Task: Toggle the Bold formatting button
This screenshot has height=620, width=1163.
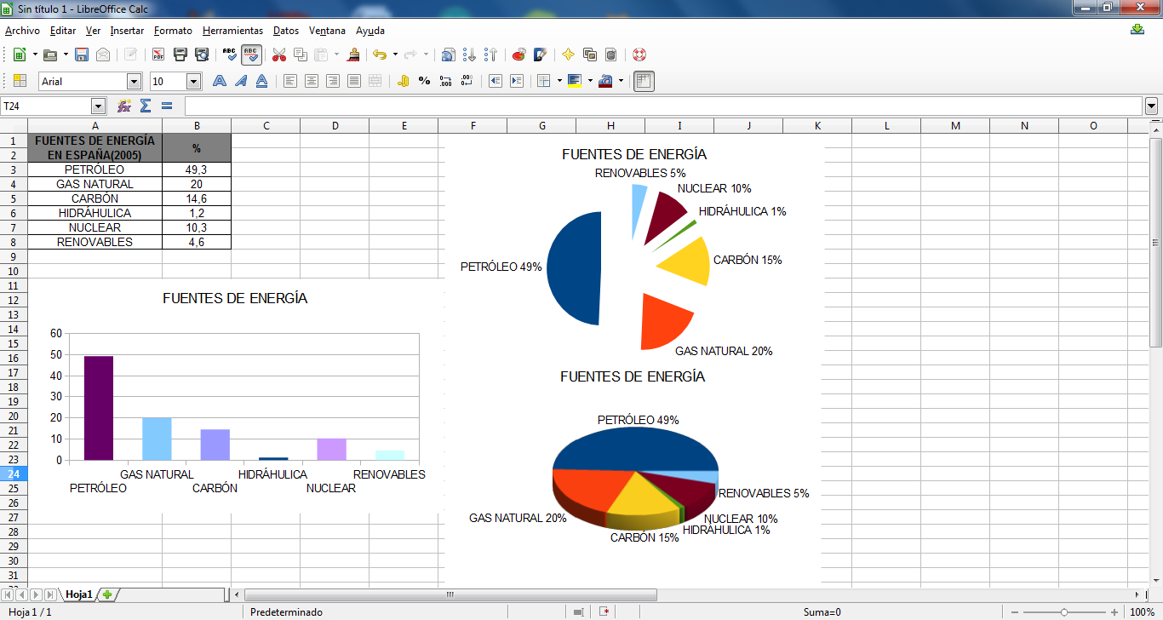Action: coord(220,81)
